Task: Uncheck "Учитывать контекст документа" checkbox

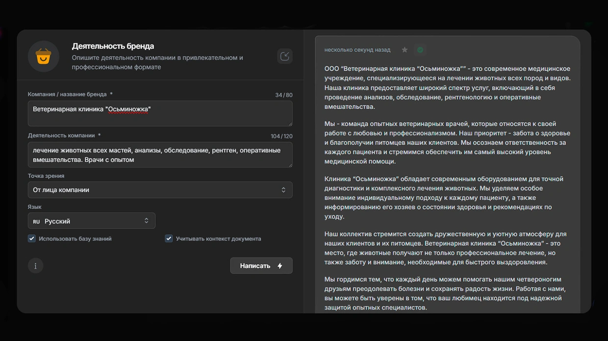Action: (x=169, y=238)
